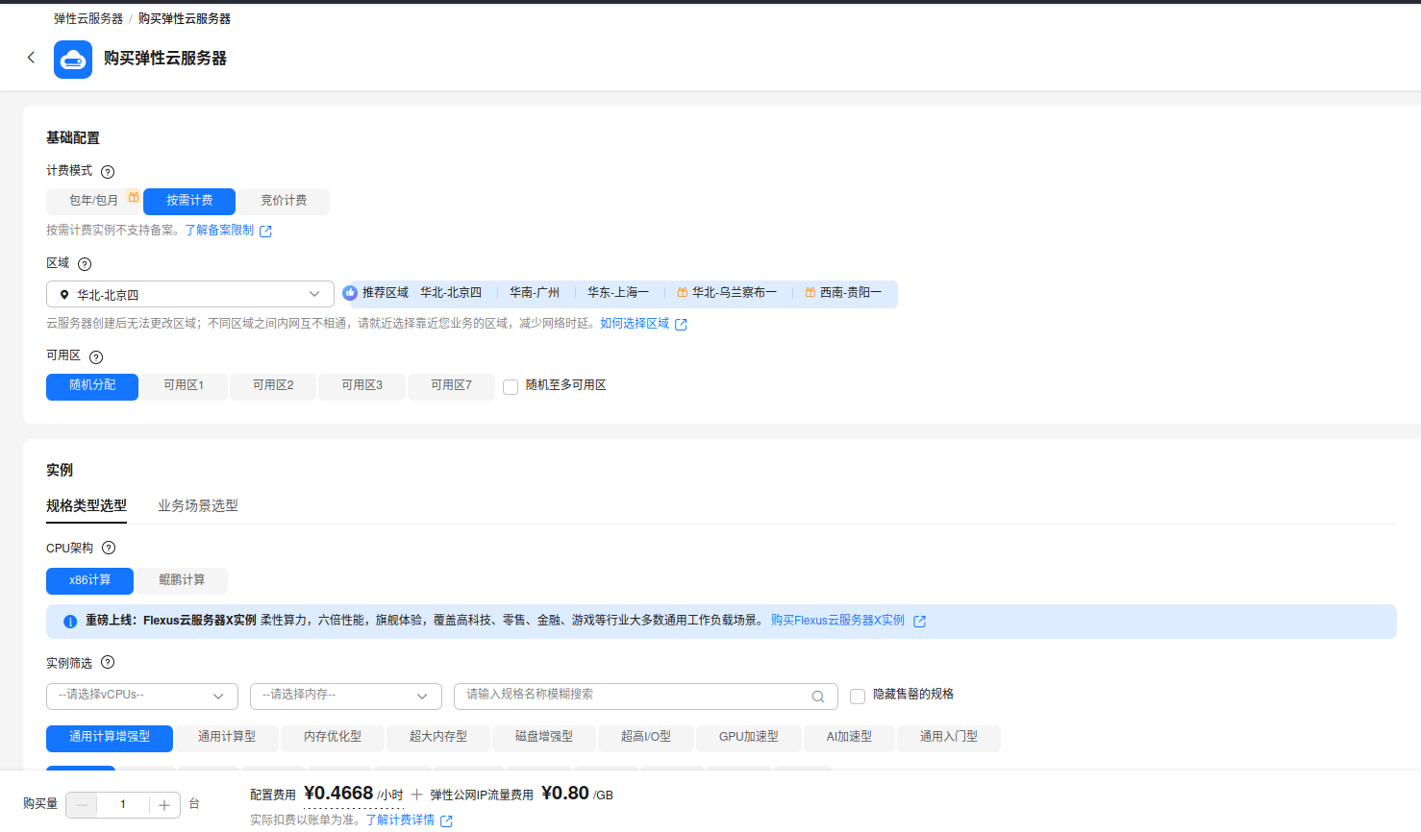Enable the 随机至多可用区 checkbox
The height and width of the screenshot is (832, 1421).
(x=510, y=386)
